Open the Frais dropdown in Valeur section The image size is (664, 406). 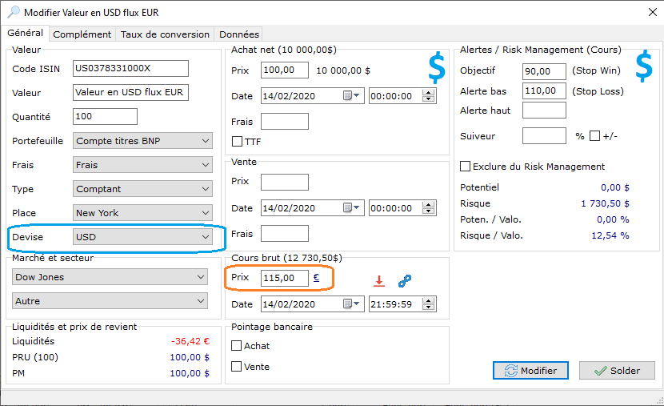pos(142,165)
